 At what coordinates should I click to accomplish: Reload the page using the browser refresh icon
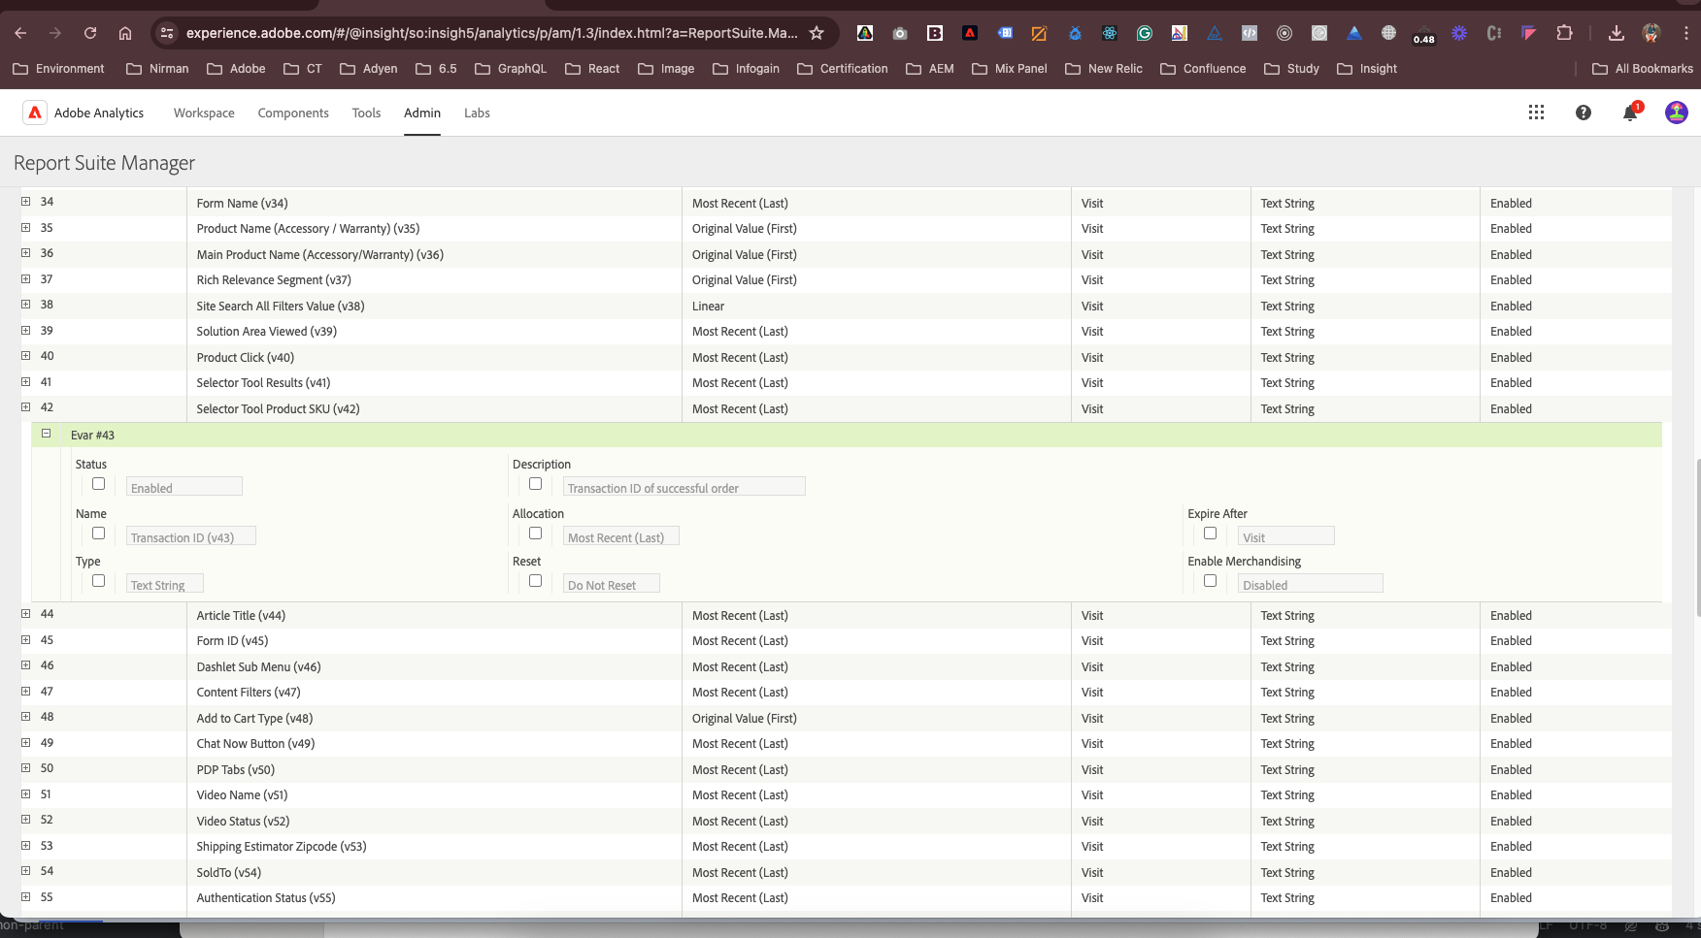(x=90, y=33)
